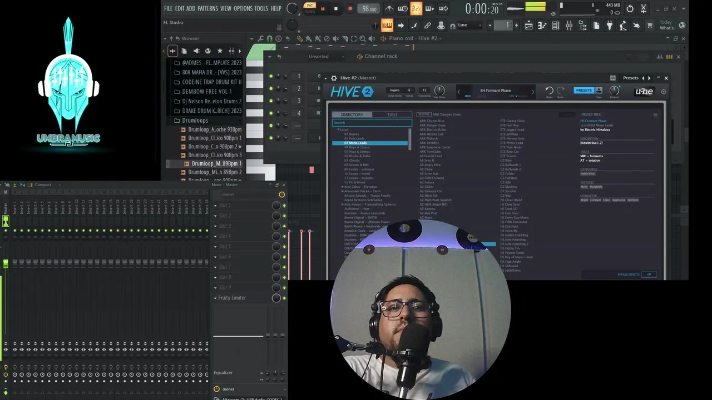
Task: Click the link icon in second toolbar row
Action: point(428,26)
